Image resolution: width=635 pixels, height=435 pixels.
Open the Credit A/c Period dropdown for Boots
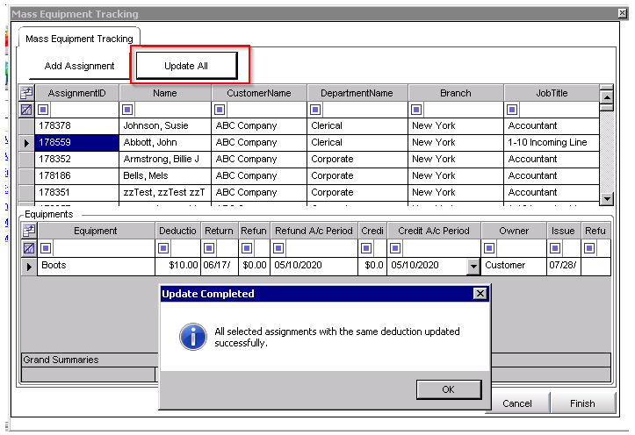[473, 267]
